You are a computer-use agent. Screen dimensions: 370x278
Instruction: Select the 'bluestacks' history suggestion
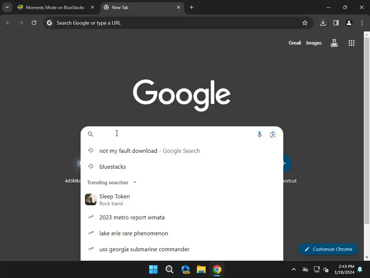(x=182, y=167)
